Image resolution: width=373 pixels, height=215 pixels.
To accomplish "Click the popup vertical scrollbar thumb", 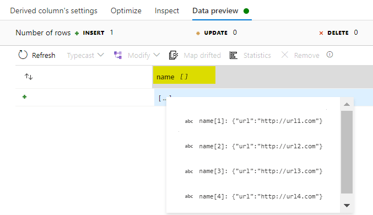I will pos(347,152).
